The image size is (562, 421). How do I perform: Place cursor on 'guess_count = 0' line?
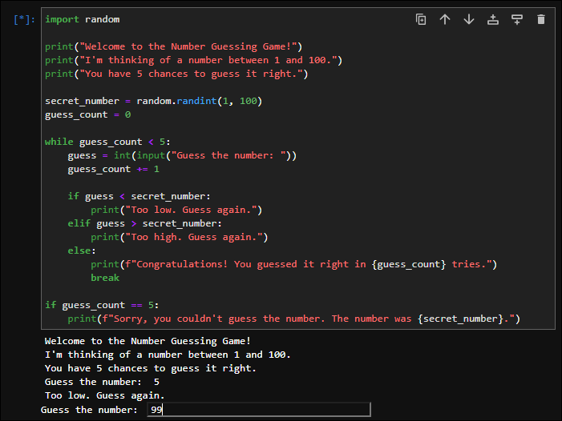(88, 114)
